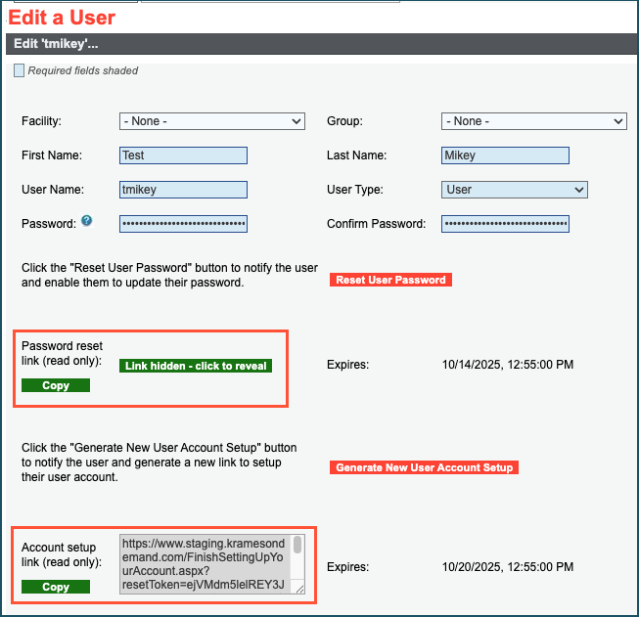This screenshot has height=617, width=639.
Task: Click into the Password field
Action: 183,224
